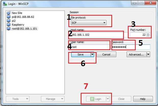Screen dimensions: 158x106
Task: Open the Tools menu button
Action: point(18,99)
